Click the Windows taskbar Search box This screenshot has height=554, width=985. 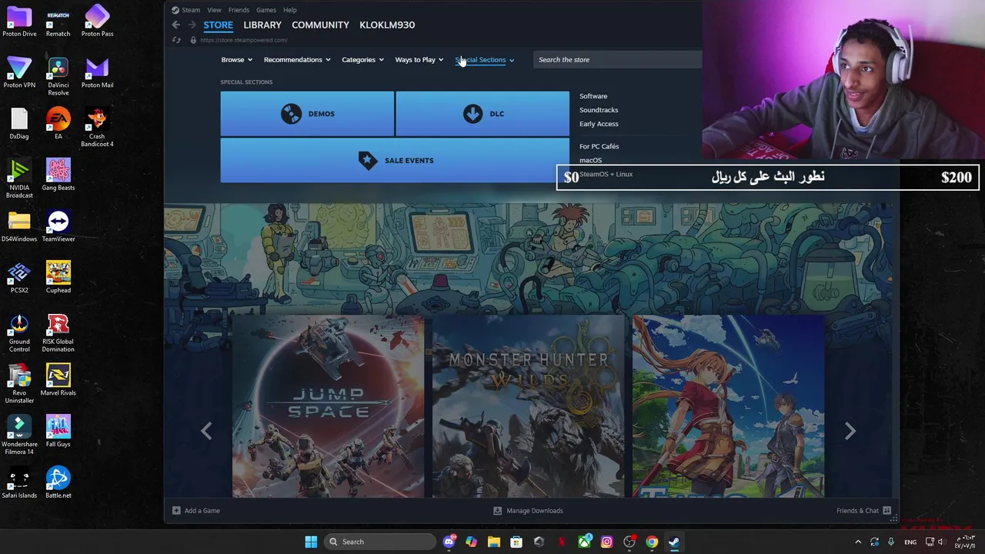(x=379, y=542)
